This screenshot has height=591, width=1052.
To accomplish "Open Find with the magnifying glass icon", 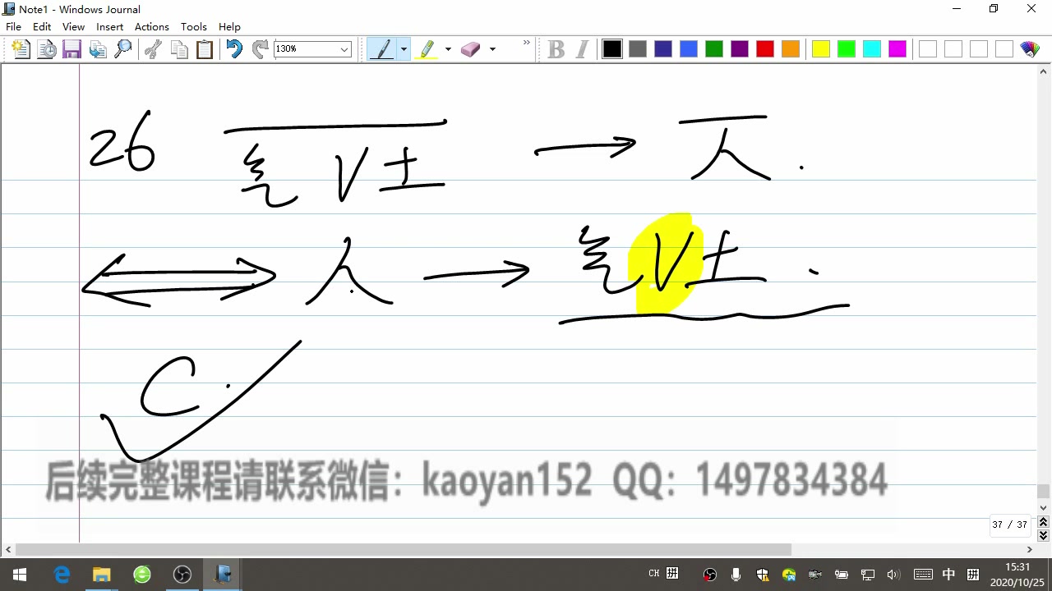I will point(123,49).
